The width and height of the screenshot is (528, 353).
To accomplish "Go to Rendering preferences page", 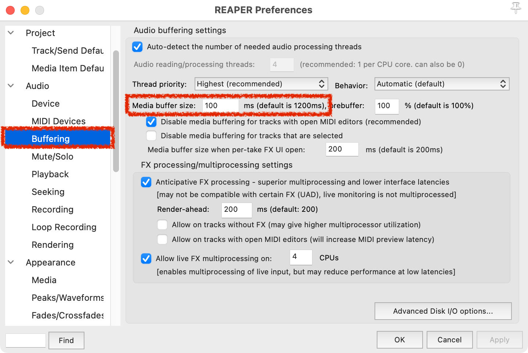I will pyautogui.click(x=53, y=245).
